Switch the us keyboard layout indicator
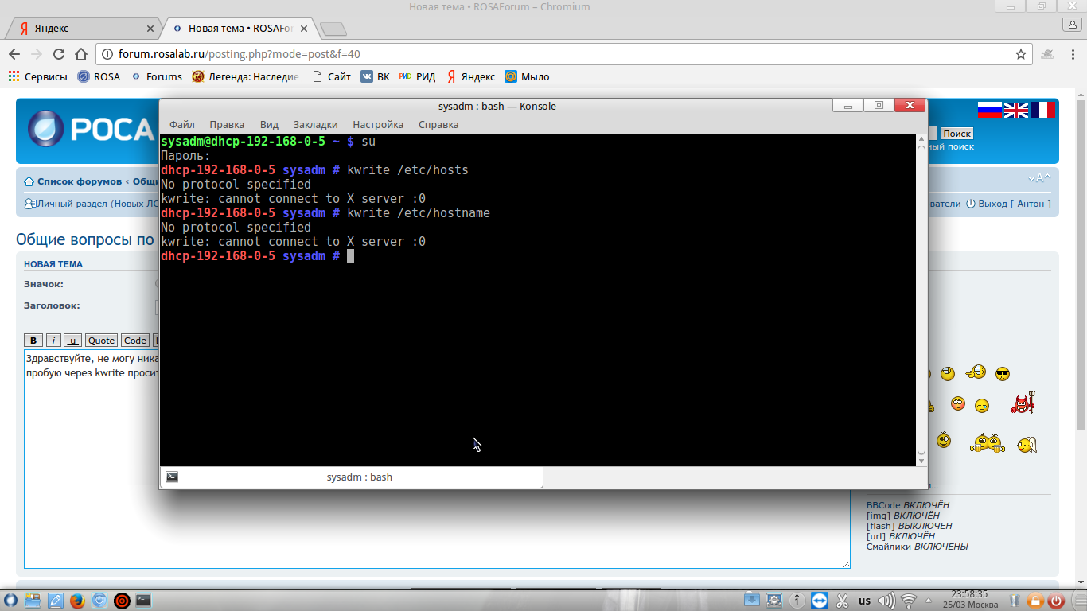Viewport: 1087px width, 611px height. (x=864, y=601)
